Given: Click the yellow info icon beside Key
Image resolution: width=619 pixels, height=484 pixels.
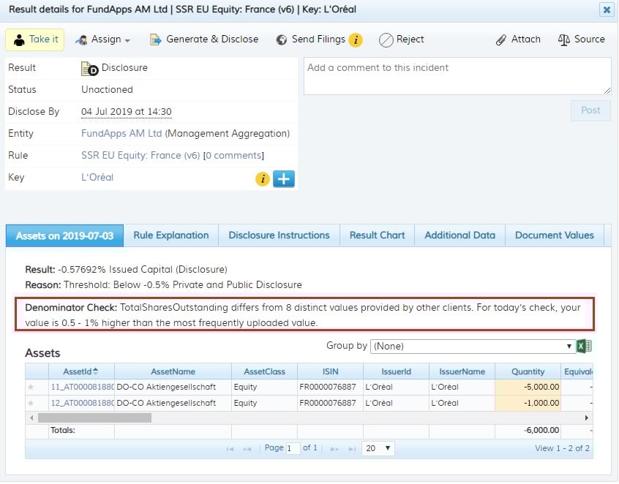Looking at the screenshot, I should (263, 178).
